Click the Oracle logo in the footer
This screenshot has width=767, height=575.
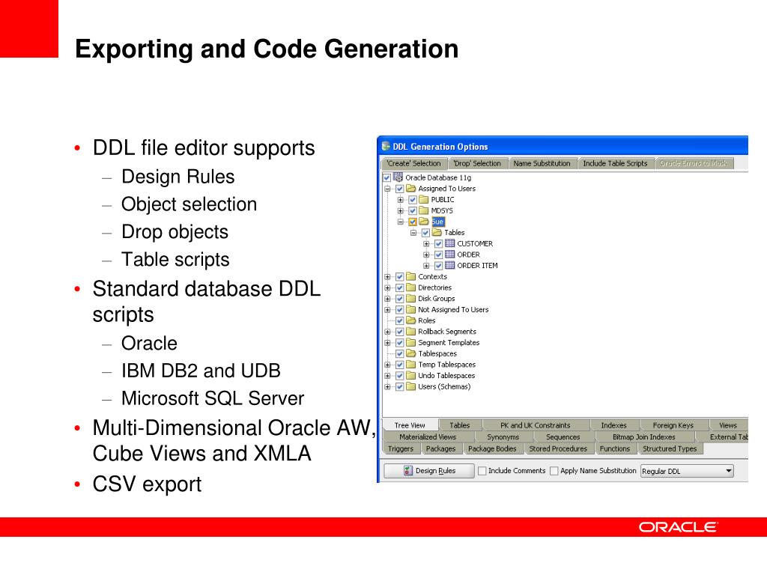tap(677, 527)
